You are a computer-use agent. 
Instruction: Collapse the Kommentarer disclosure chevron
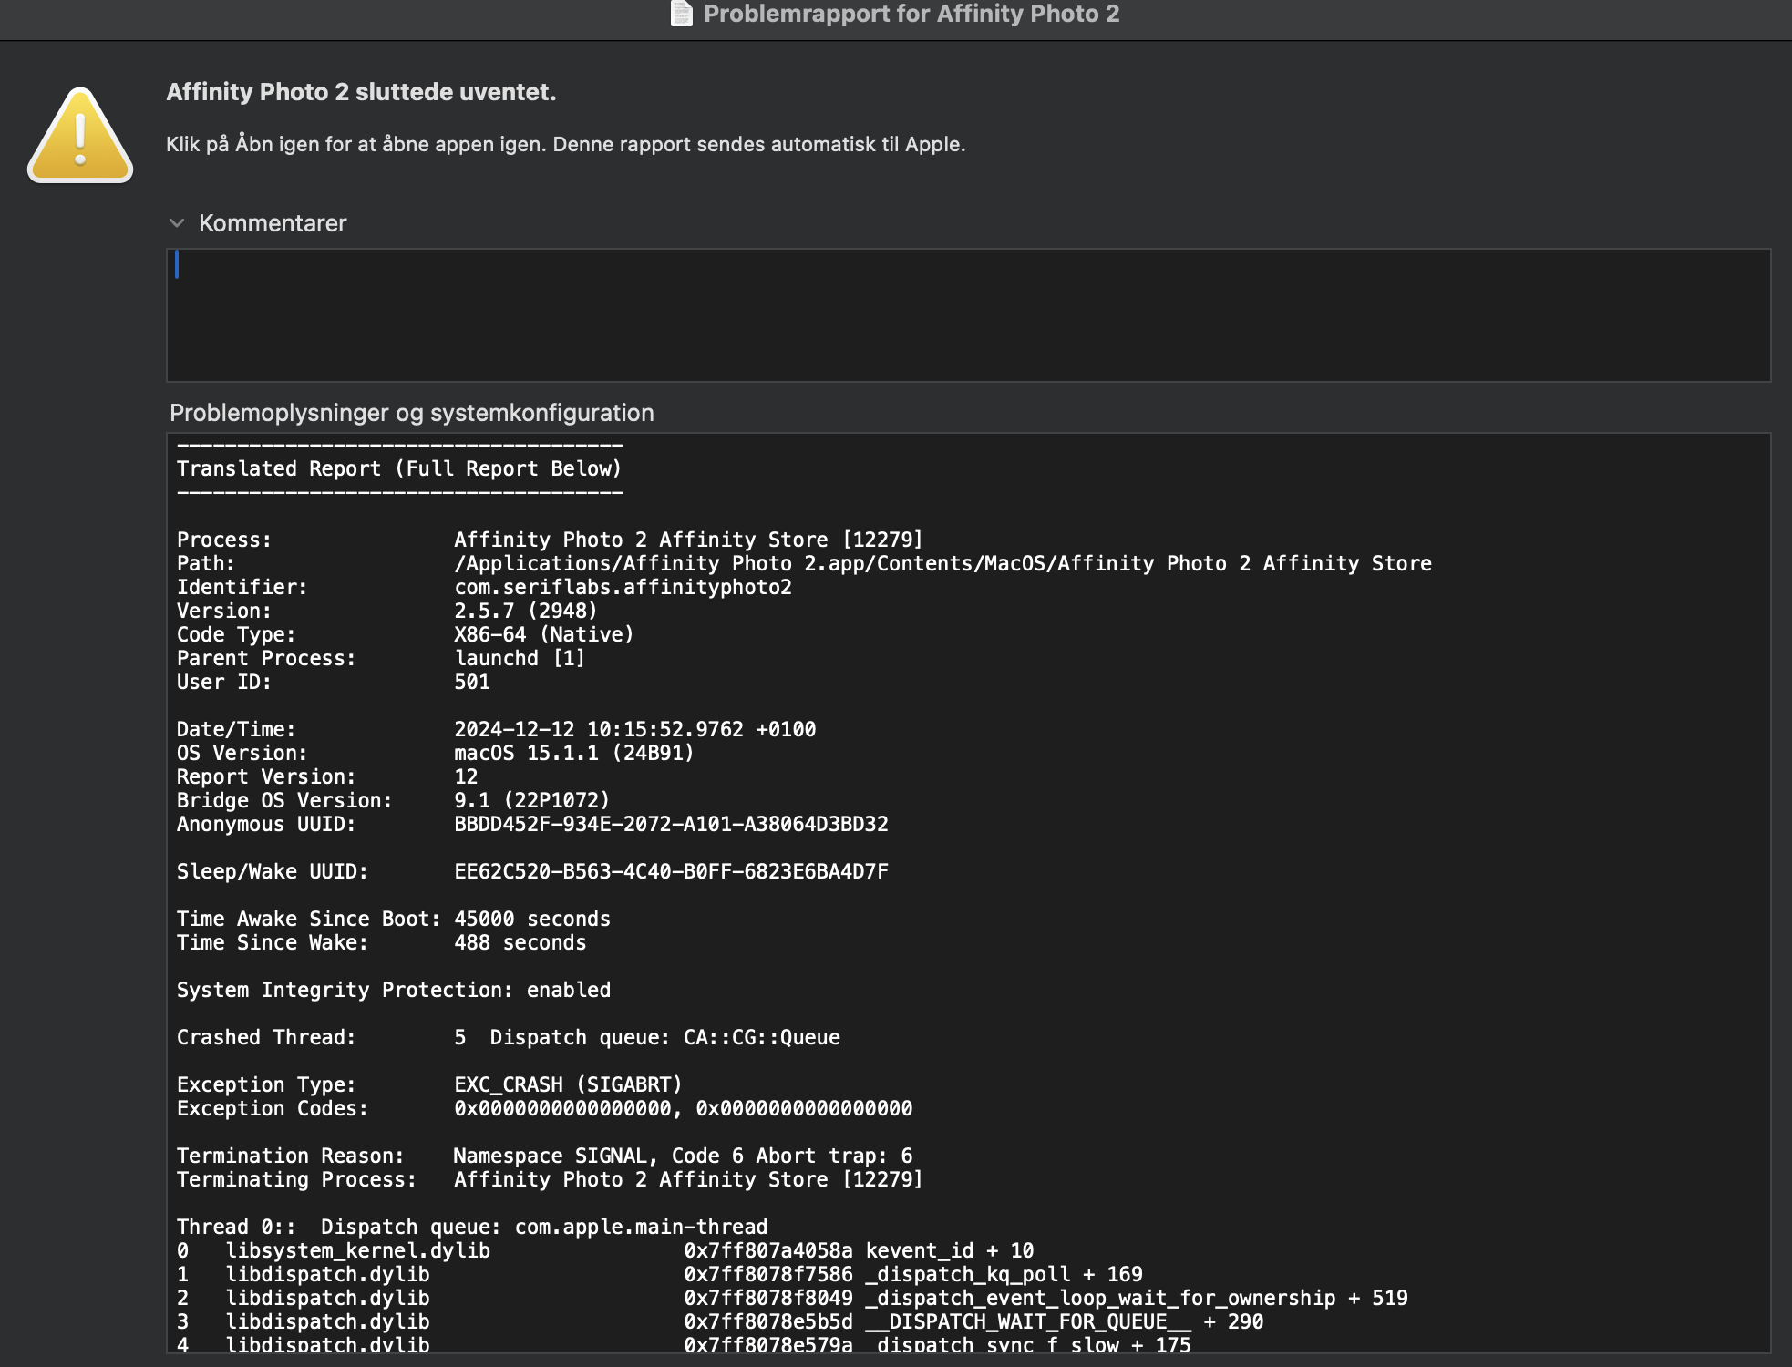177,223
